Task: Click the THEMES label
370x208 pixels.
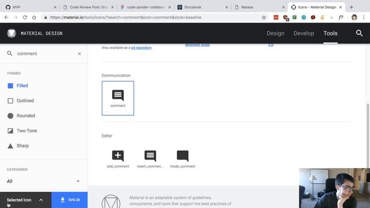Action: [14, 73]
